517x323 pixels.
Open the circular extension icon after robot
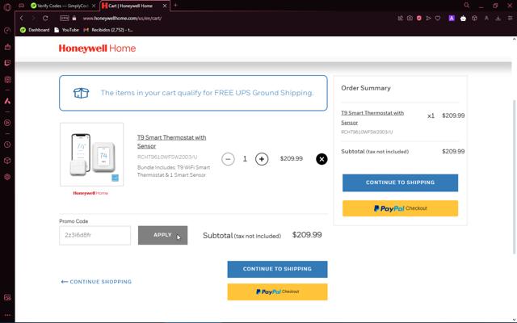tap(474, 18)
